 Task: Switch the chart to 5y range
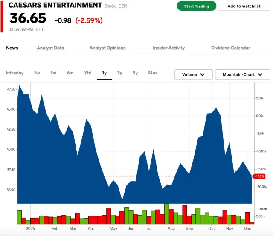coord(135,73)
